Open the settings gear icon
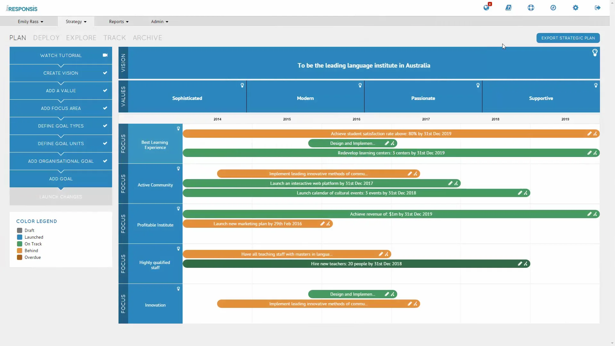The width and height of the screenshot is (615, 346). (x=576, y=8)
